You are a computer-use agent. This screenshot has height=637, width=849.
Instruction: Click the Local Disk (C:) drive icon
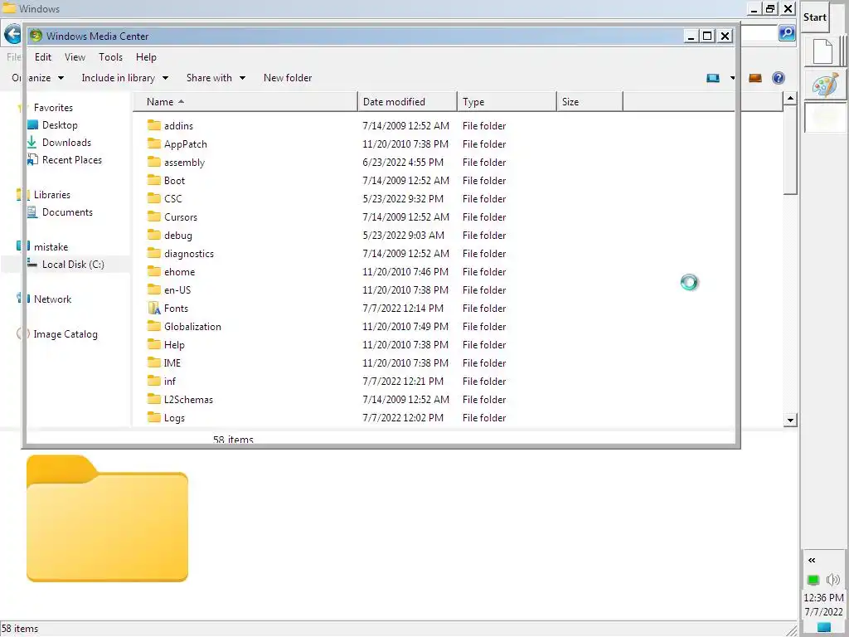tap(32, 263)
